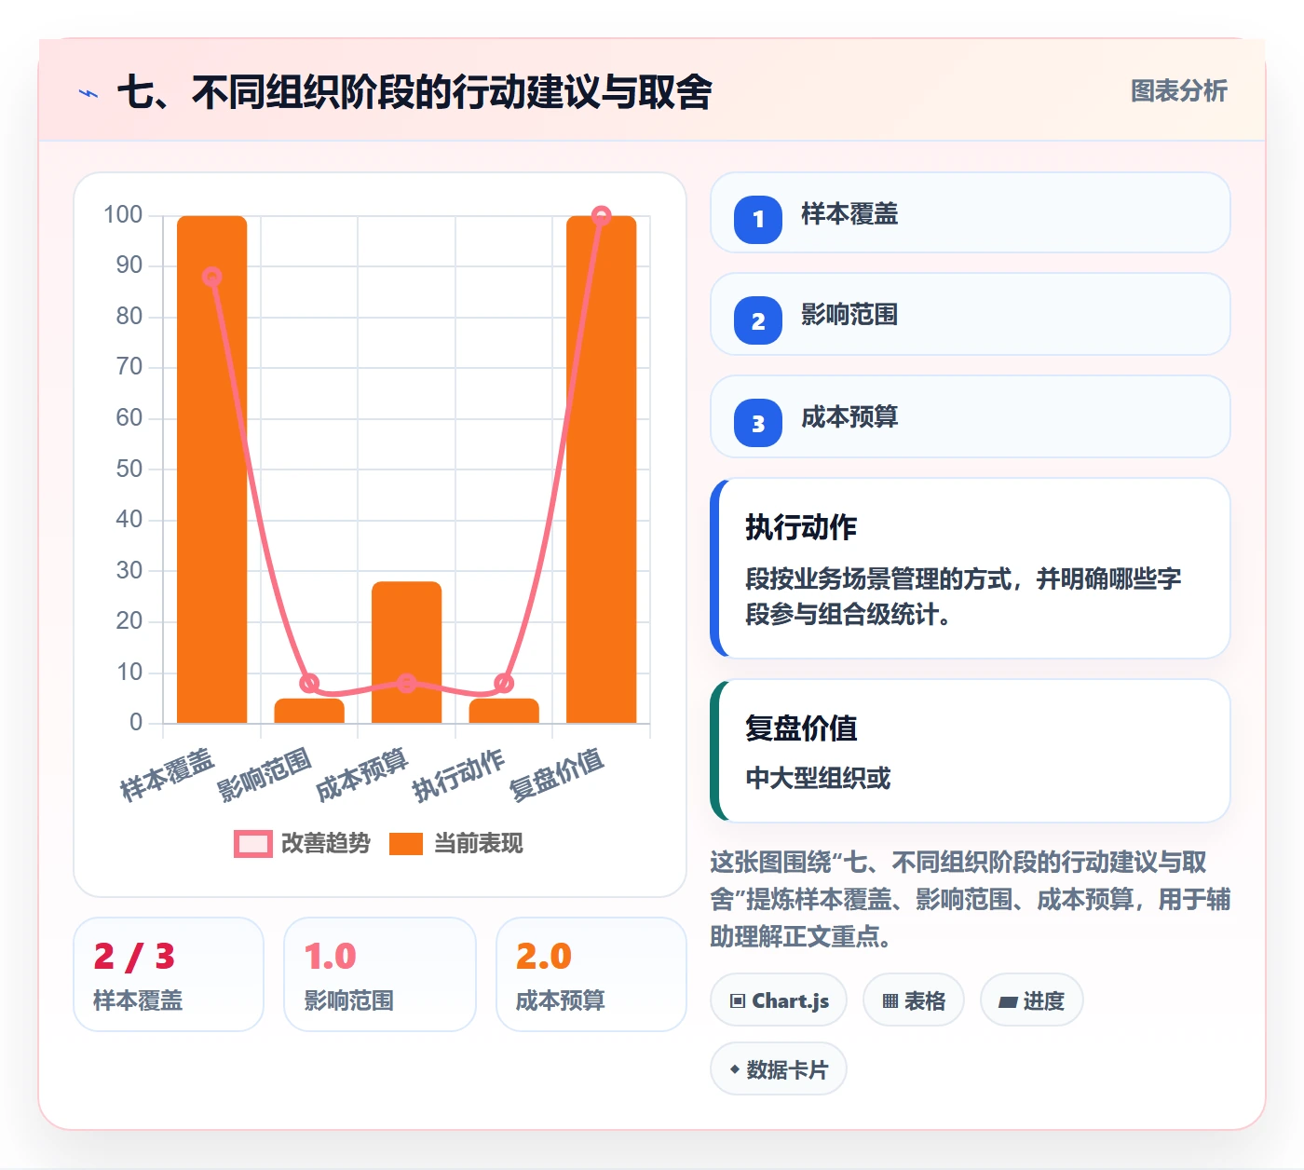Click the 2 / 3 样本覆盖 stat card
Image resolution: width=1304 pixels, height=1170 pixels.
click(x=169, y=974)
